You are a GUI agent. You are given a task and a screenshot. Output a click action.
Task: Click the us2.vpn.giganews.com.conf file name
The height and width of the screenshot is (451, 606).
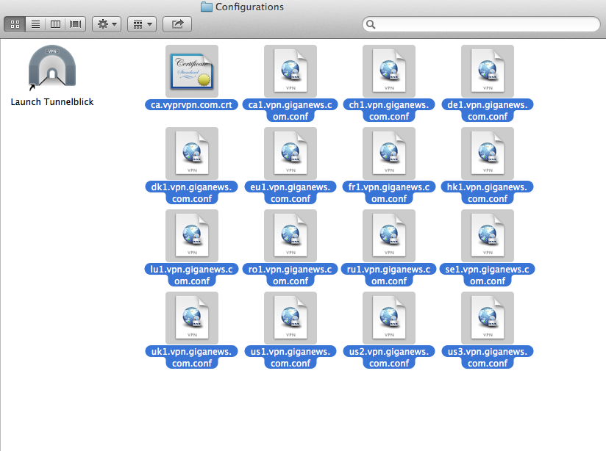pyautogui.click(x=389, y=357)
